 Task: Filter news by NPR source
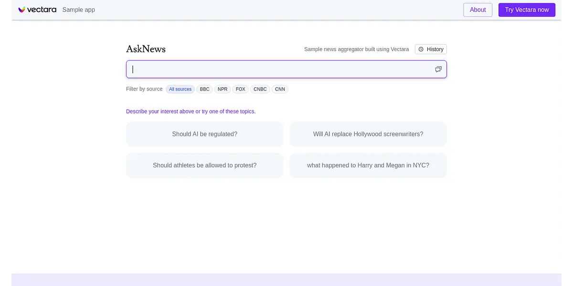[x=223, y=89]
